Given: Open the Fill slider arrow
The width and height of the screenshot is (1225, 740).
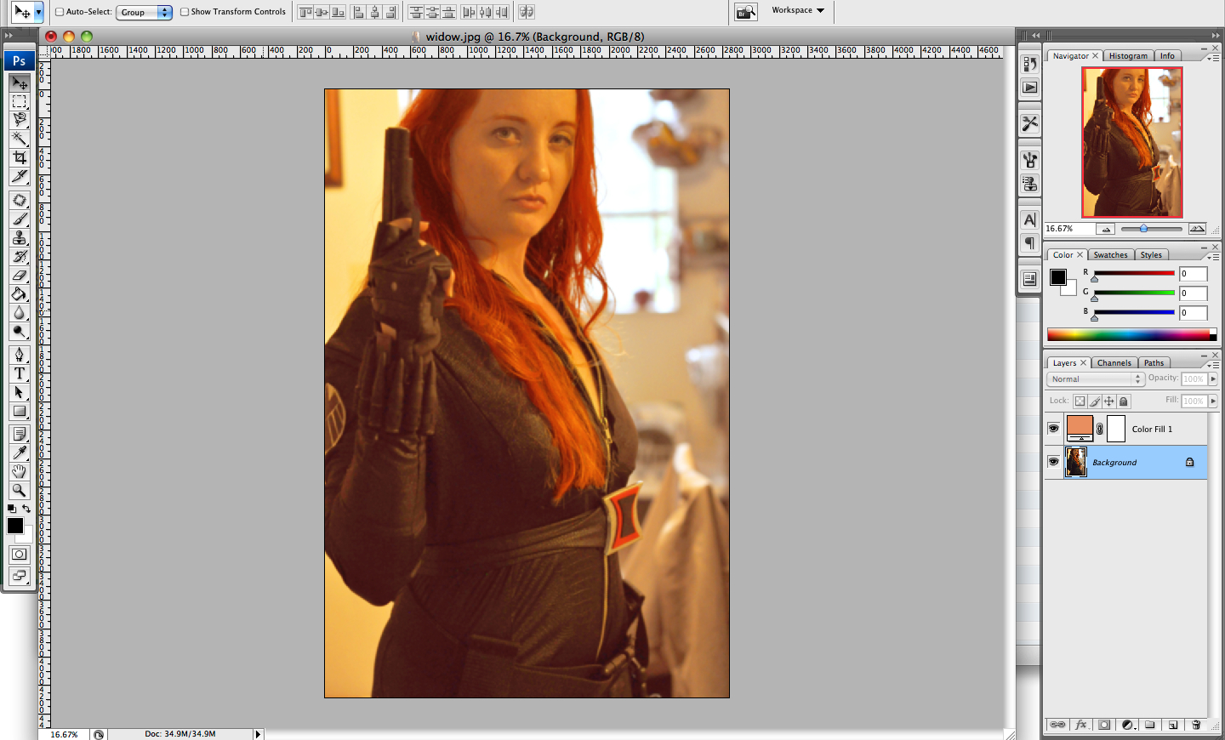Looking at the screenshot, I should coord(1213,401).
